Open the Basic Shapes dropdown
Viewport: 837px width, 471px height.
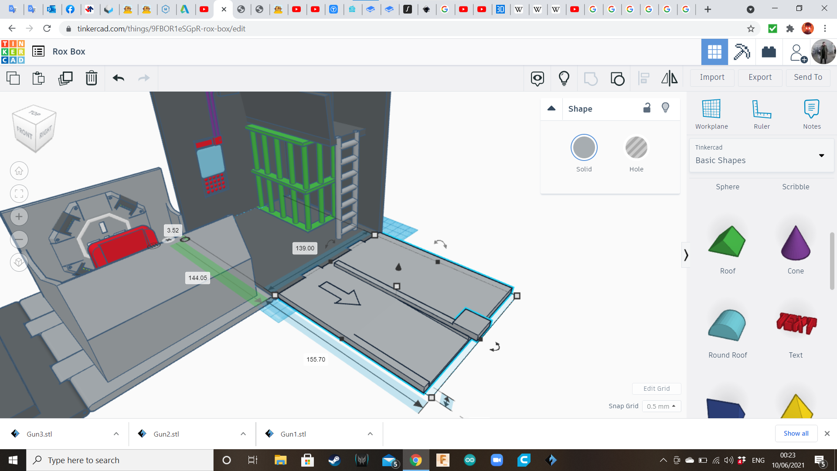click(762, 155)
